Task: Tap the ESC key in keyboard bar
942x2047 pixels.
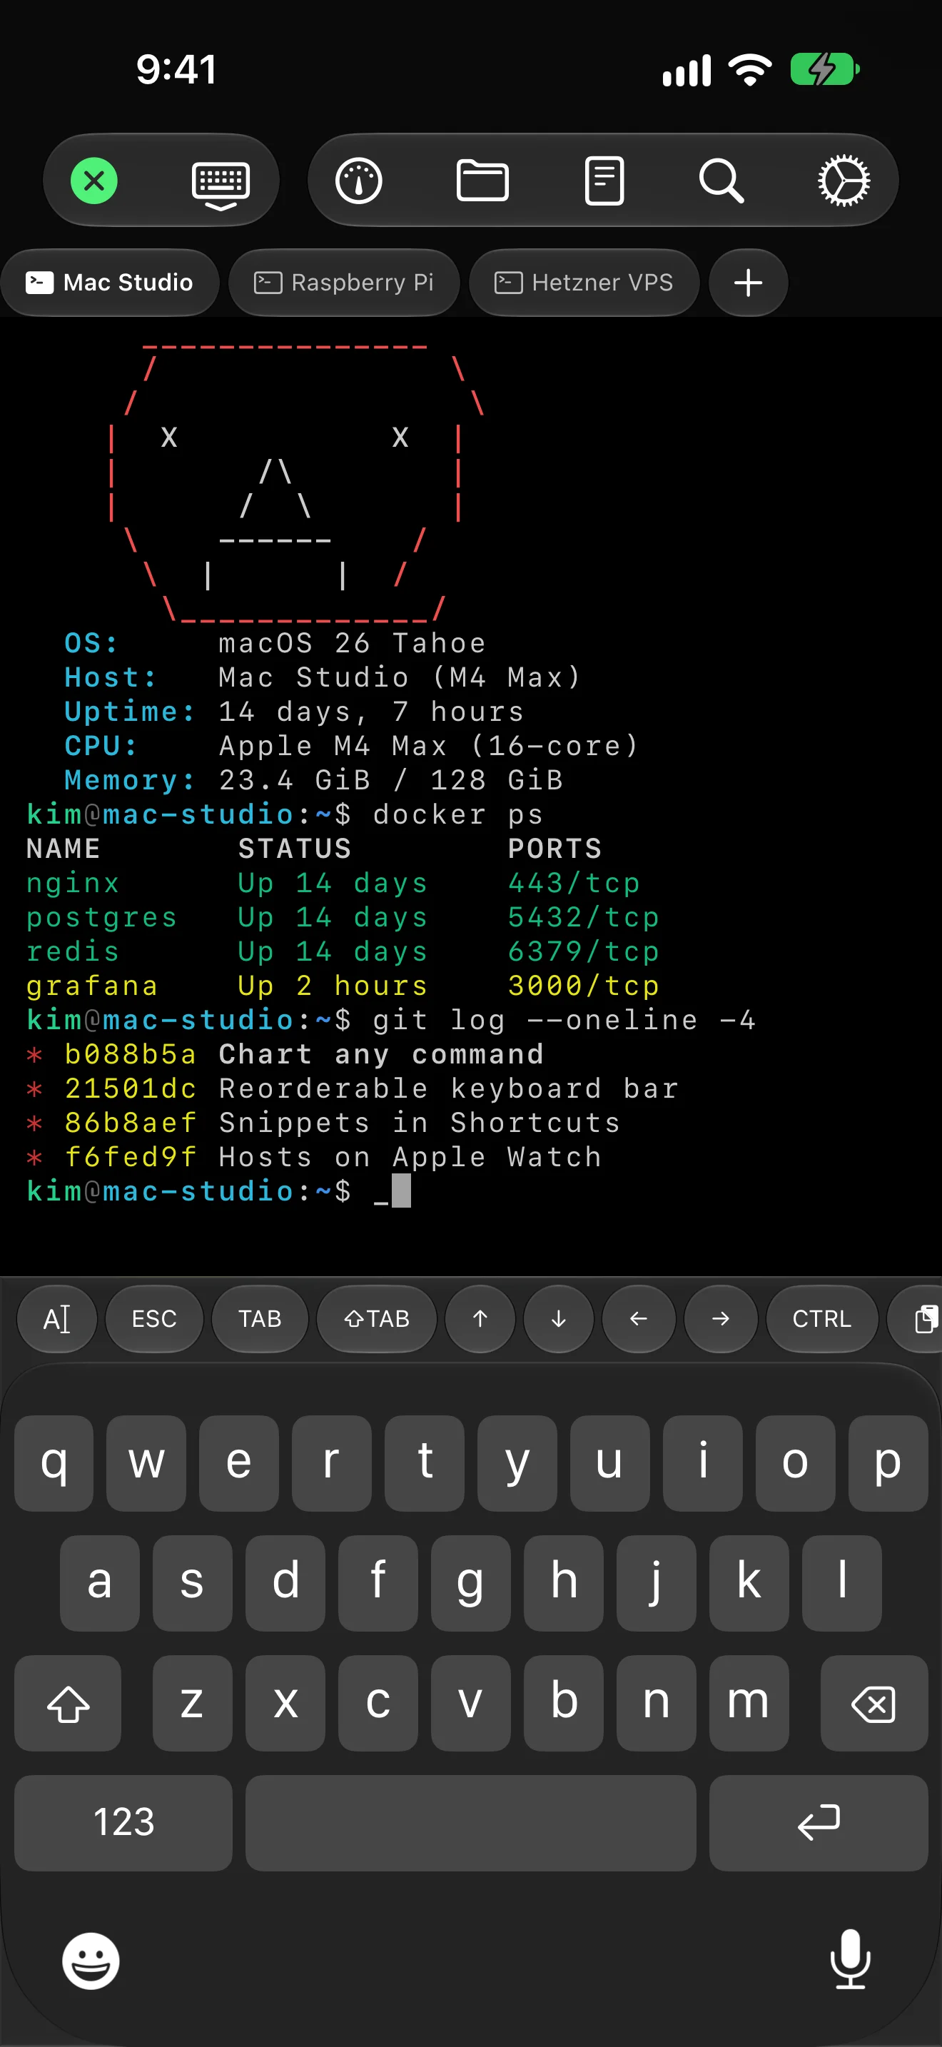Action: [154, 1319]
